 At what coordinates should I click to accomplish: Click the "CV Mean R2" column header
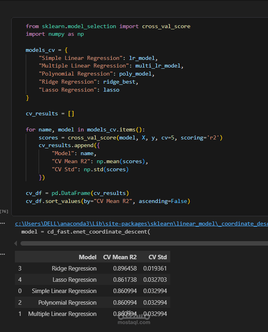120,257
